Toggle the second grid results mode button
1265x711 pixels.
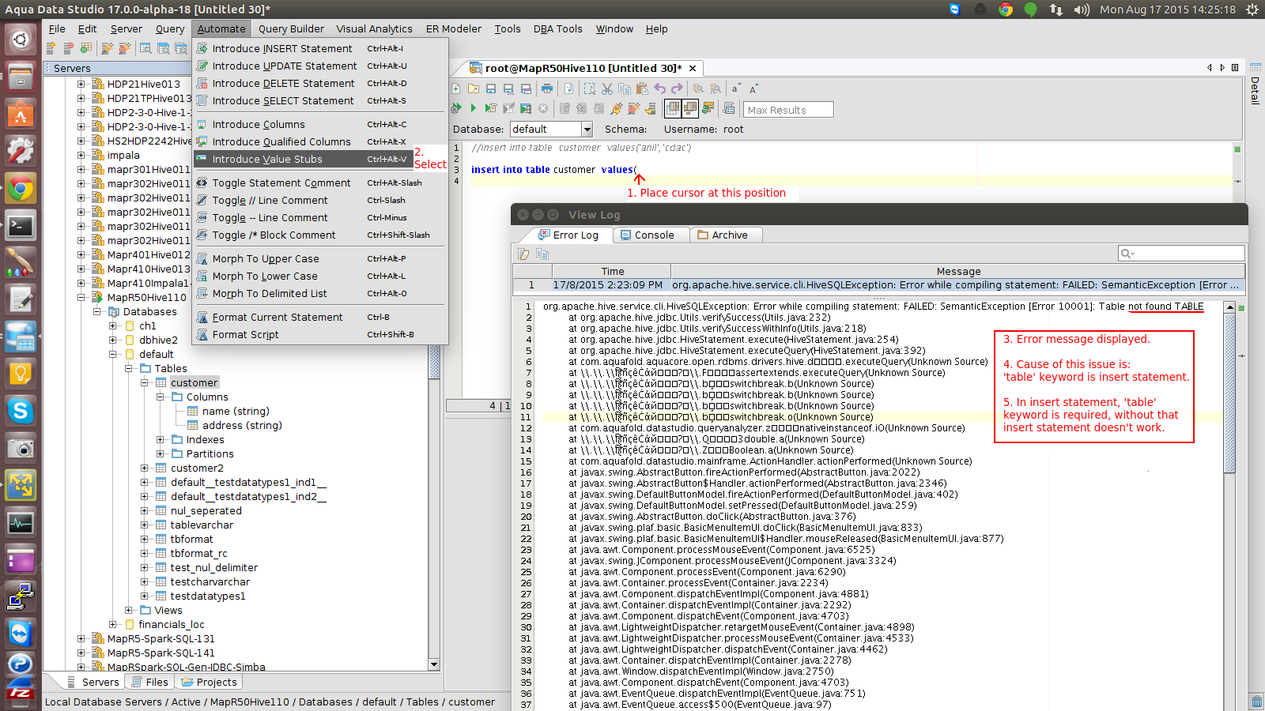point(690,108)
